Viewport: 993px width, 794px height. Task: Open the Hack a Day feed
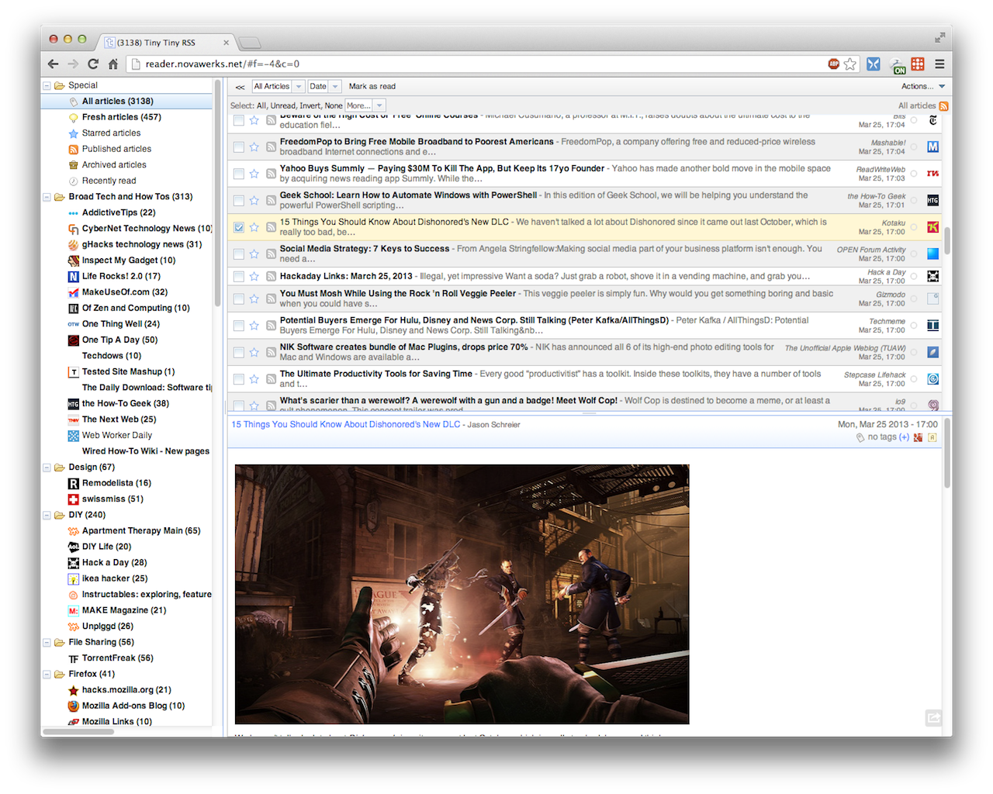tap(114, 563)
